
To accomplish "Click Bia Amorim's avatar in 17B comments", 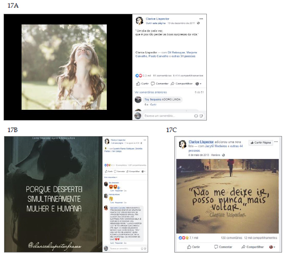I will (106, 184).
